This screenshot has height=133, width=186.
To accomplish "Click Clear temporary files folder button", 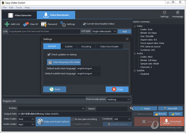I will (x=64, y=62).
